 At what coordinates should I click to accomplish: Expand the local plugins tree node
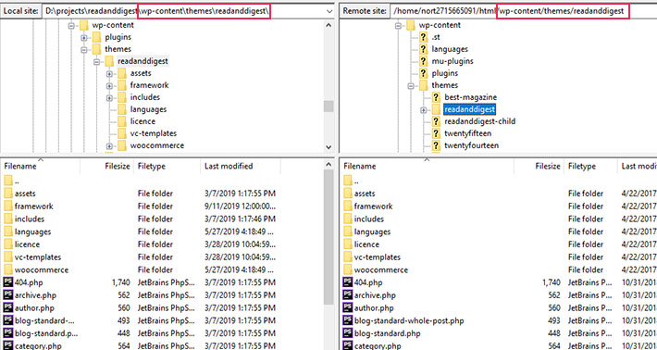[84, 37]
